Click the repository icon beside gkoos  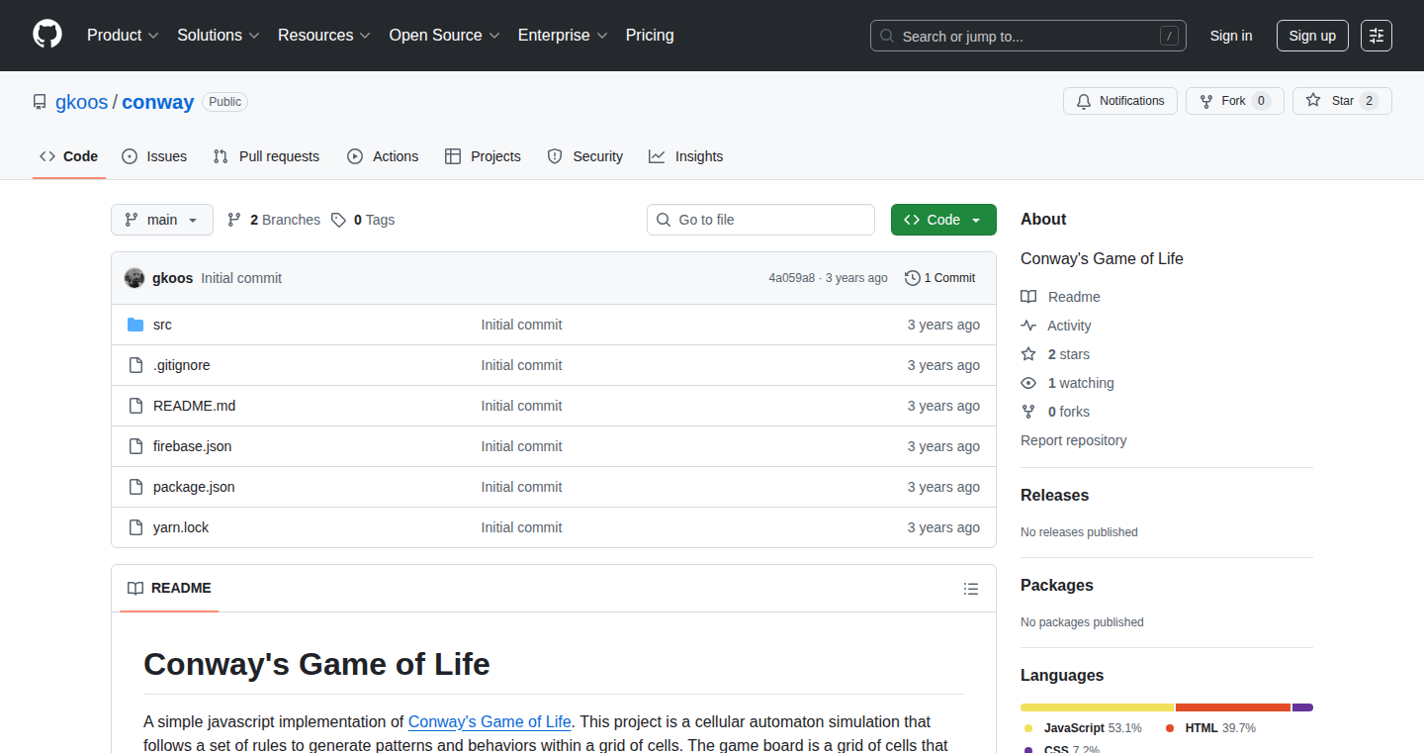[x=40, y=102]
